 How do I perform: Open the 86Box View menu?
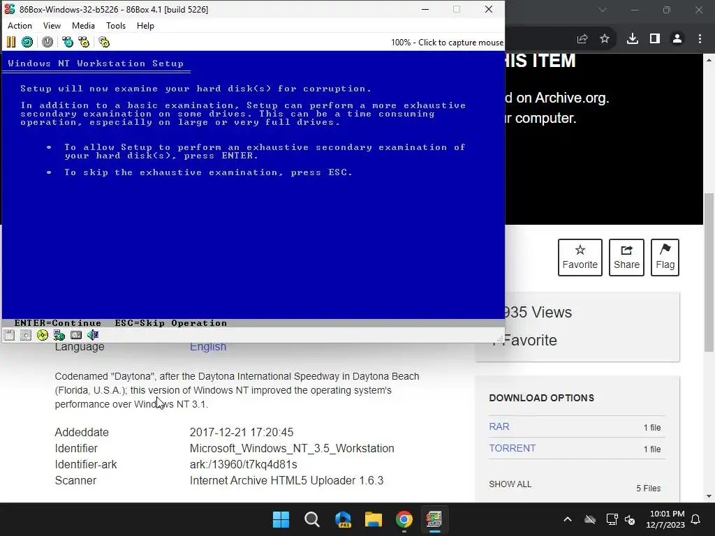(x=52, y=26)
